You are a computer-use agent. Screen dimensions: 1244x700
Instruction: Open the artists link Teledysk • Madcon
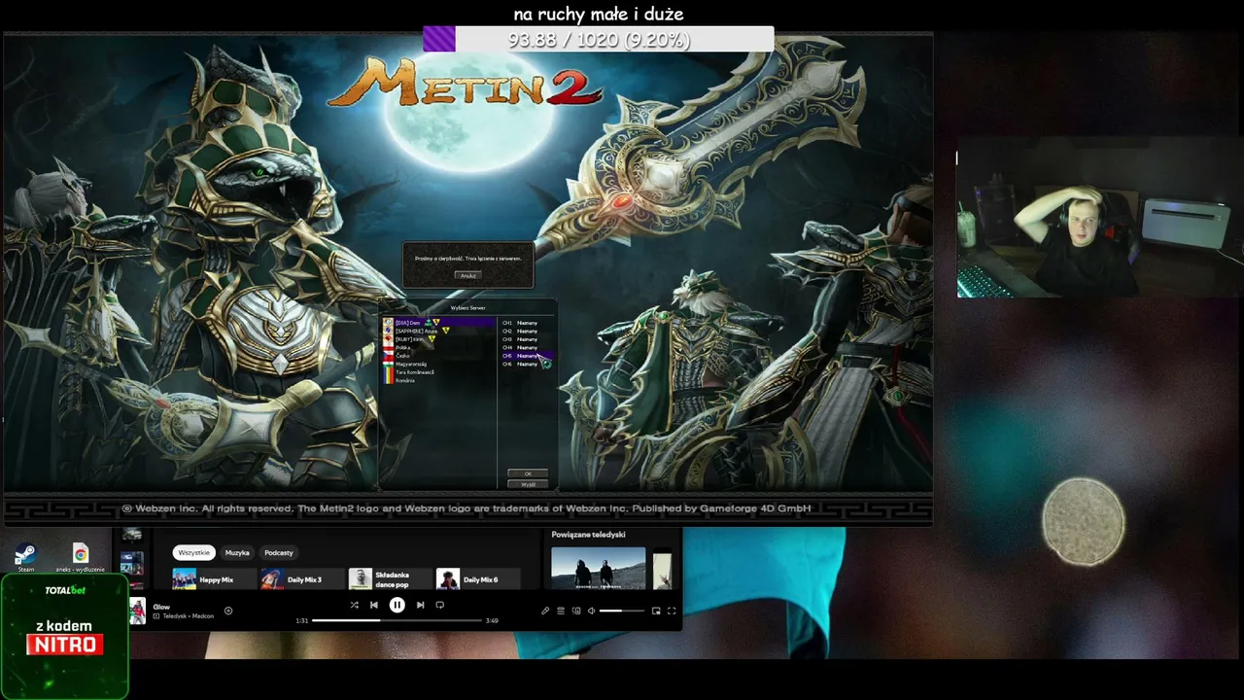point(188,616)
